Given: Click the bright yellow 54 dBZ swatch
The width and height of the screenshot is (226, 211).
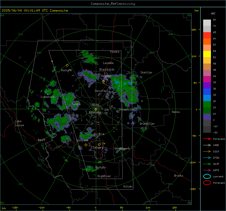Looking at the screenshot, I should tap(207, 54).
